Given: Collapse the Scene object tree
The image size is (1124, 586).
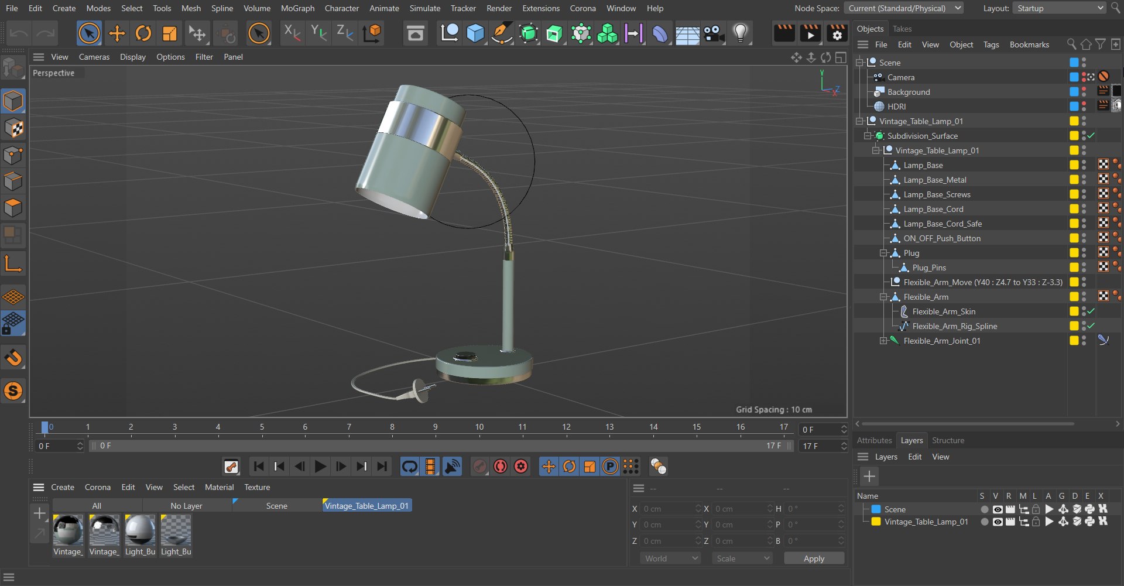Looking at the screenshot, I should point(860,63).
